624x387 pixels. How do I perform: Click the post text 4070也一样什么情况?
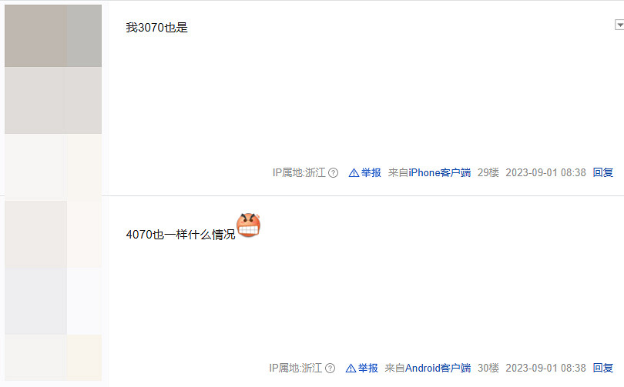181,235
